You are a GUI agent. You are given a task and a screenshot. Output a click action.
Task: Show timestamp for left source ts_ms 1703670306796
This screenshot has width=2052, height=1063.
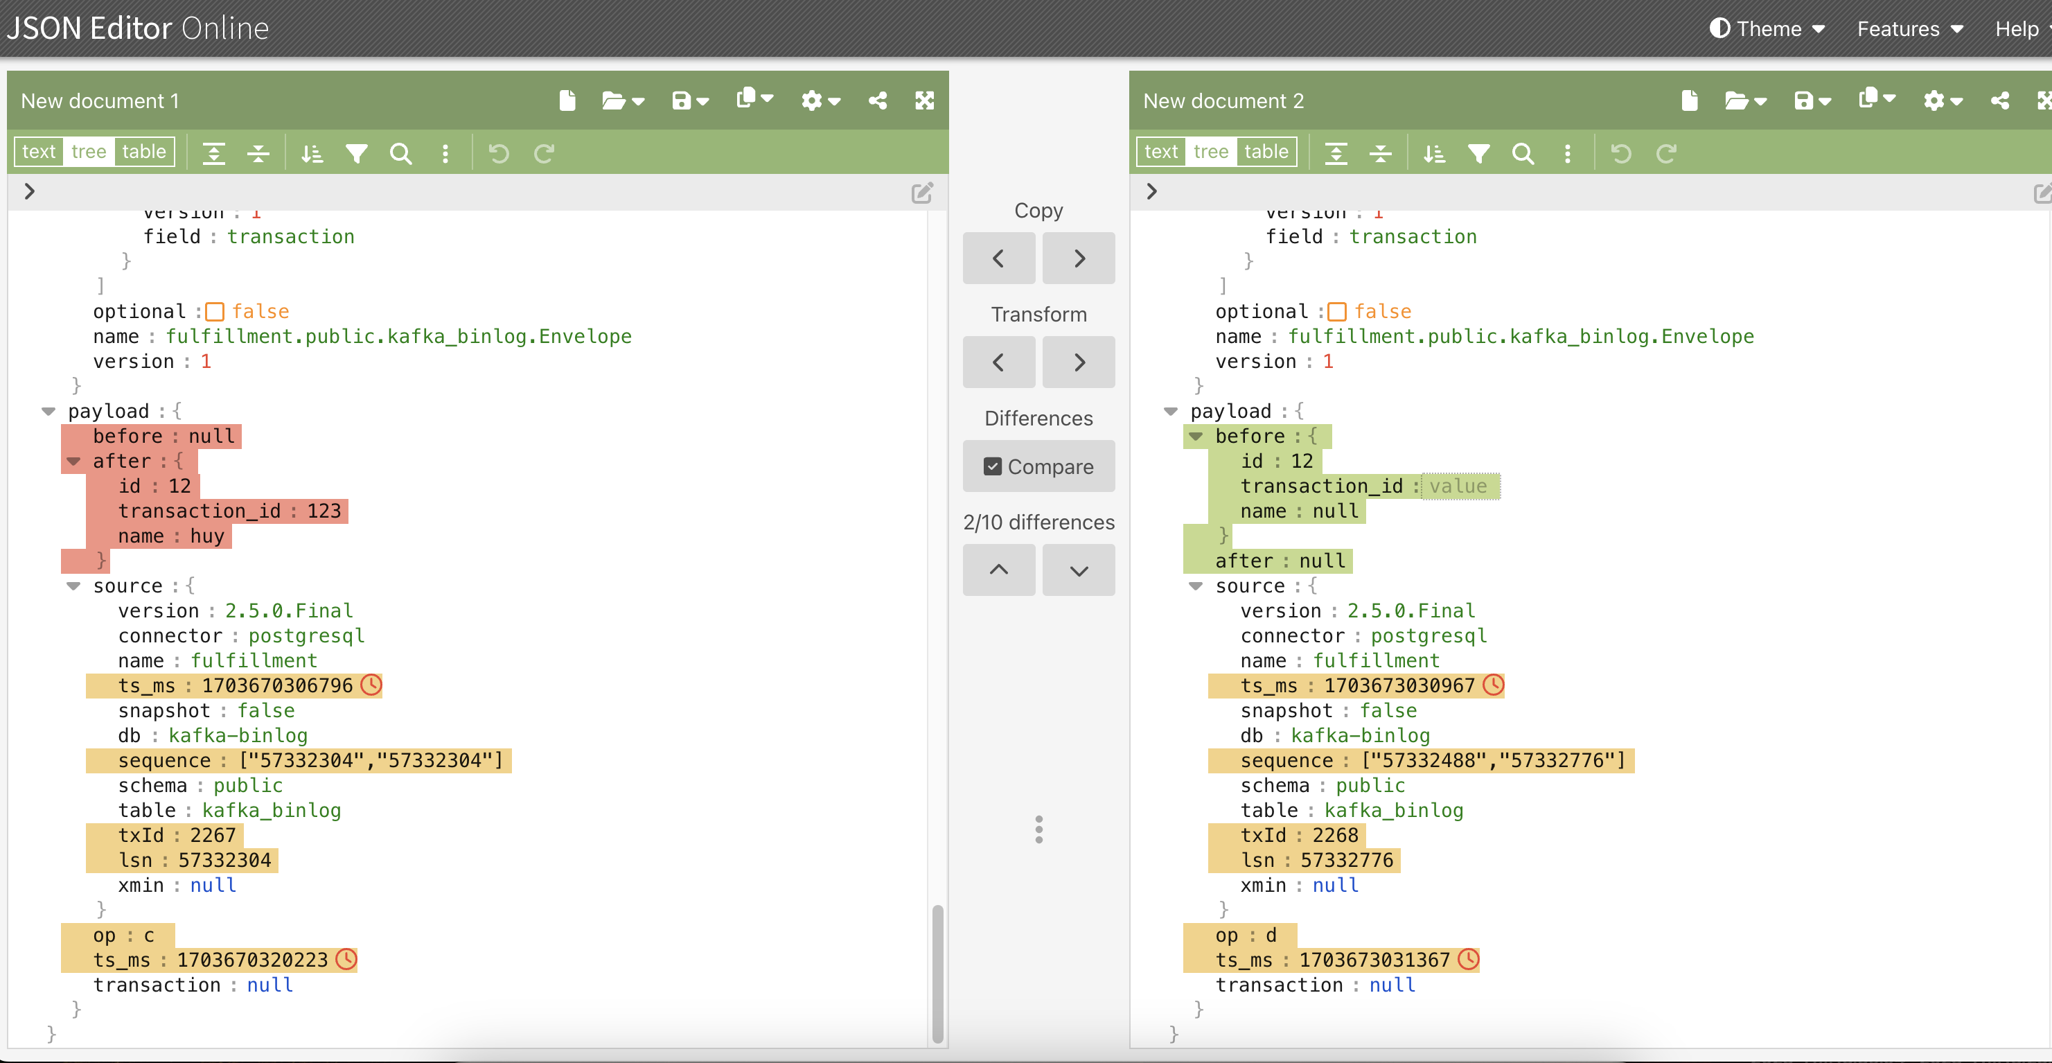[371, 685]
